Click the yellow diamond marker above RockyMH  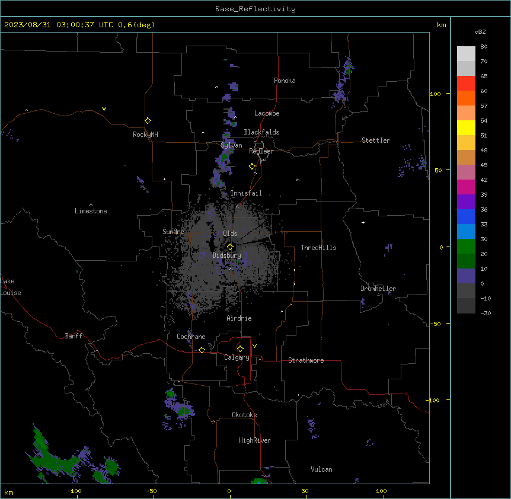pyautogui.click(x=148, y=121)
